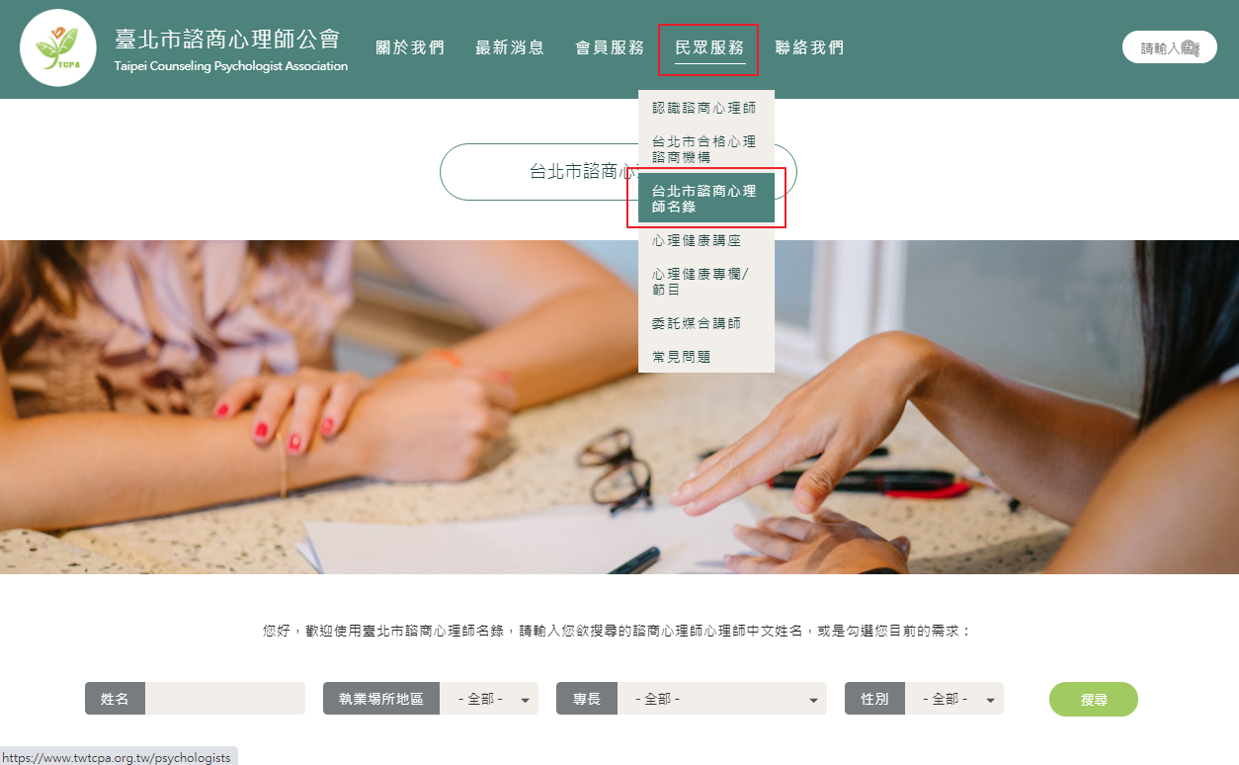Click the search icon in header field
This screenshot has width=1239, height=765.
click(1191, 47)
